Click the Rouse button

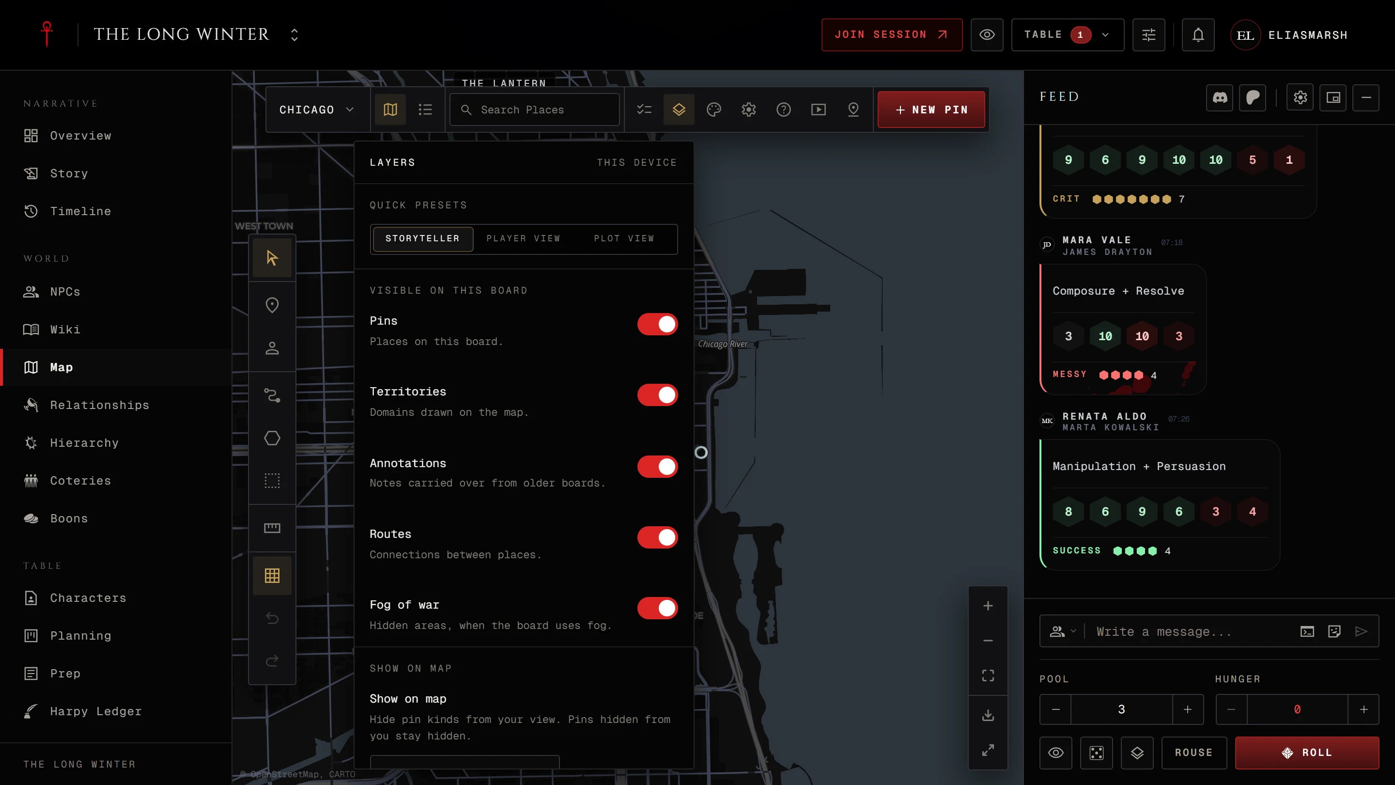point(1193,753)
